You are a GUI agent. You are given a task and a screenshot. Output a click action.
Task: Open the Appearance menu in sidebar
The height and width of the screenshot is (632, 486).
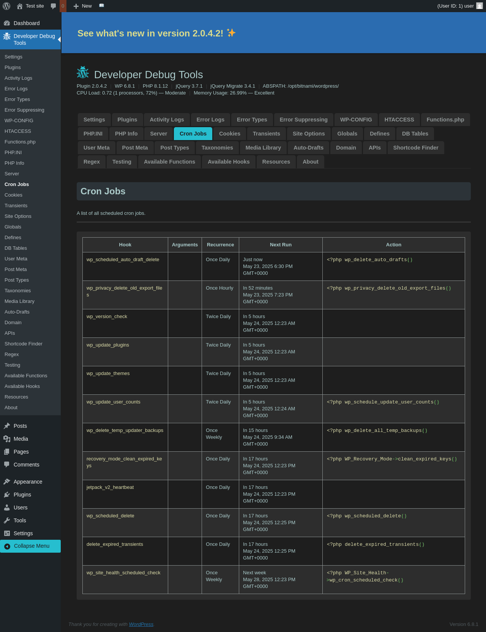(x=28, y=482)
